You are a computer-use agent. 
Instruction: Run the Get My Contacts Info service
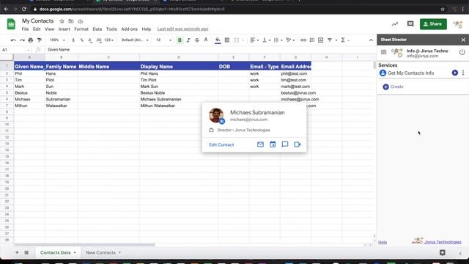click(454, 73)
